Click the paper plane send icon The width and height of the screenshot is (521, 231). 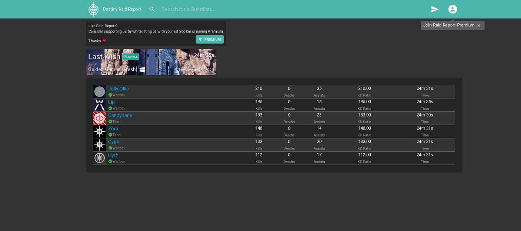[435, 9]
